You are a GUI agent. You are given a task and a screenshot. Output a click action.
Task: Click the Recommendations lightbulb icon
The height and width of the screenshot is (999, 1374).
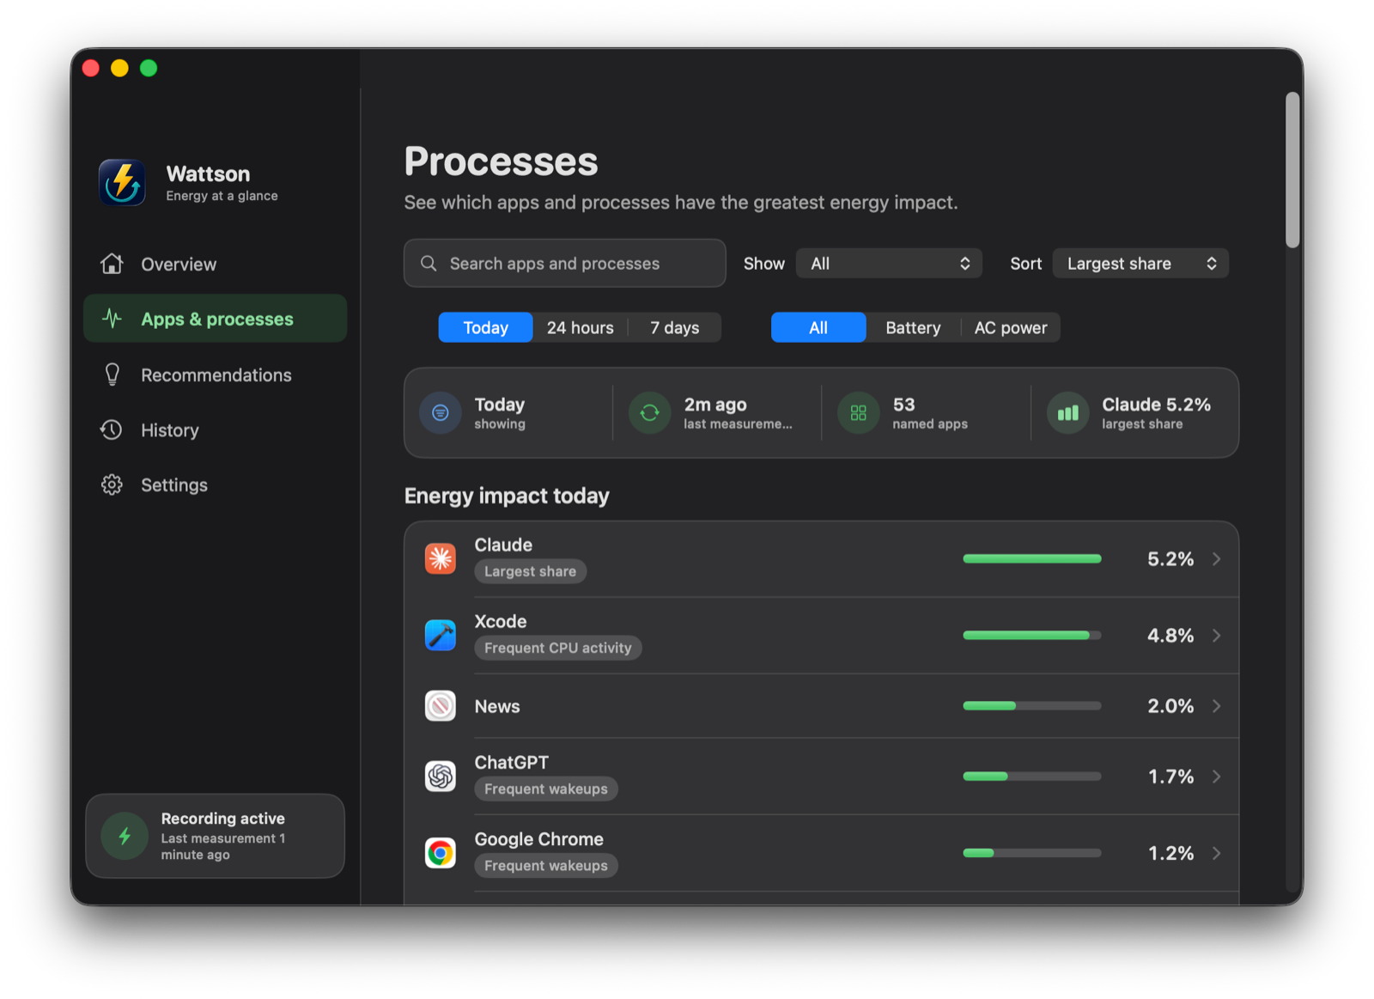112,375
